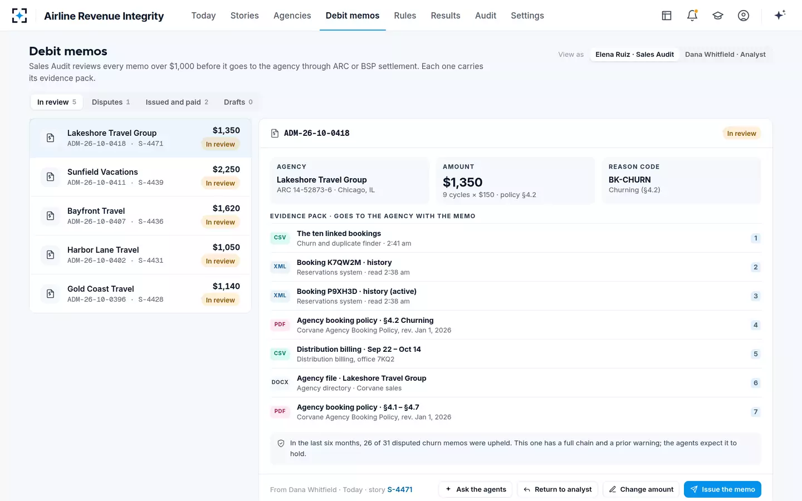802x501 pixels.
Task: Go to the Today section
Action: (x=203, y=16)
